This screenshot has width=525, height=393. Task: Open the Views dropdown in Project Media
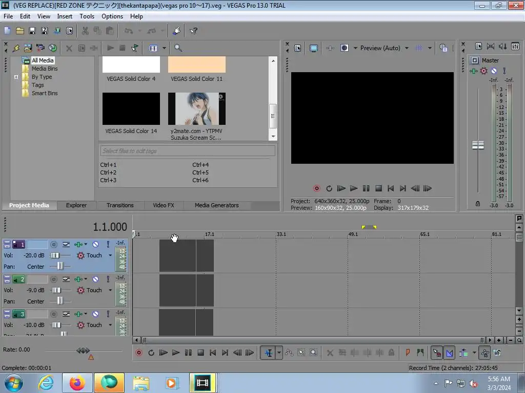point(164,48)
